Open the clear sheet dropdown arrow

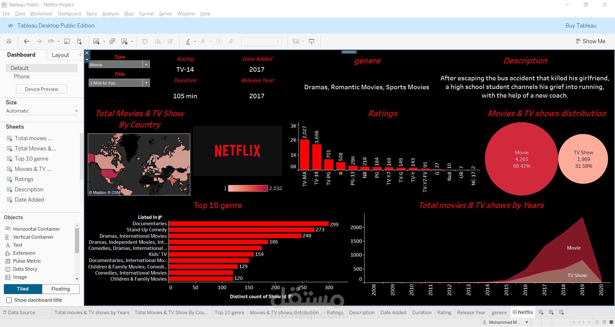tap(132, 41)
